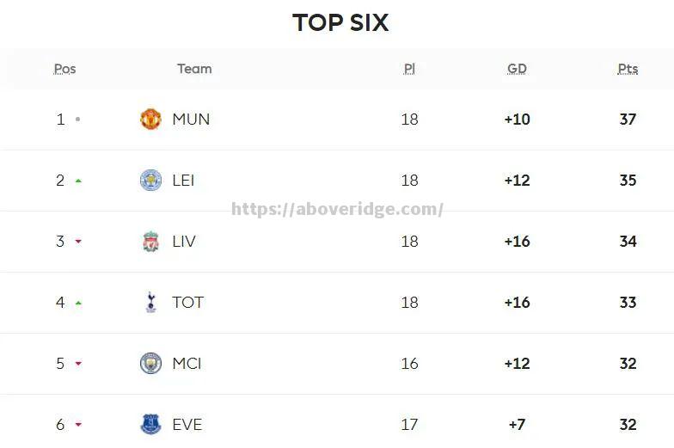Select the Pos column header
This screenshot has width=674, height=448.
coord(64,69)
